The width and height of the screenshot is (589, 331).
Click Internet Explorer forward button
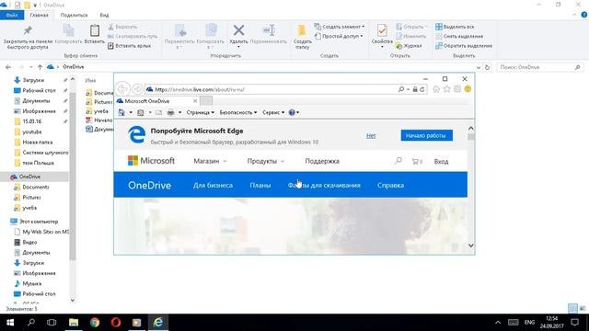[137, 89]
